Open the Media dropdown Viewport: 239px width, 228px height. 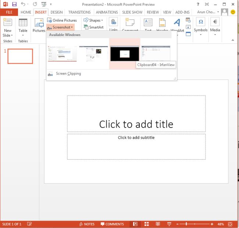(215, 26)
